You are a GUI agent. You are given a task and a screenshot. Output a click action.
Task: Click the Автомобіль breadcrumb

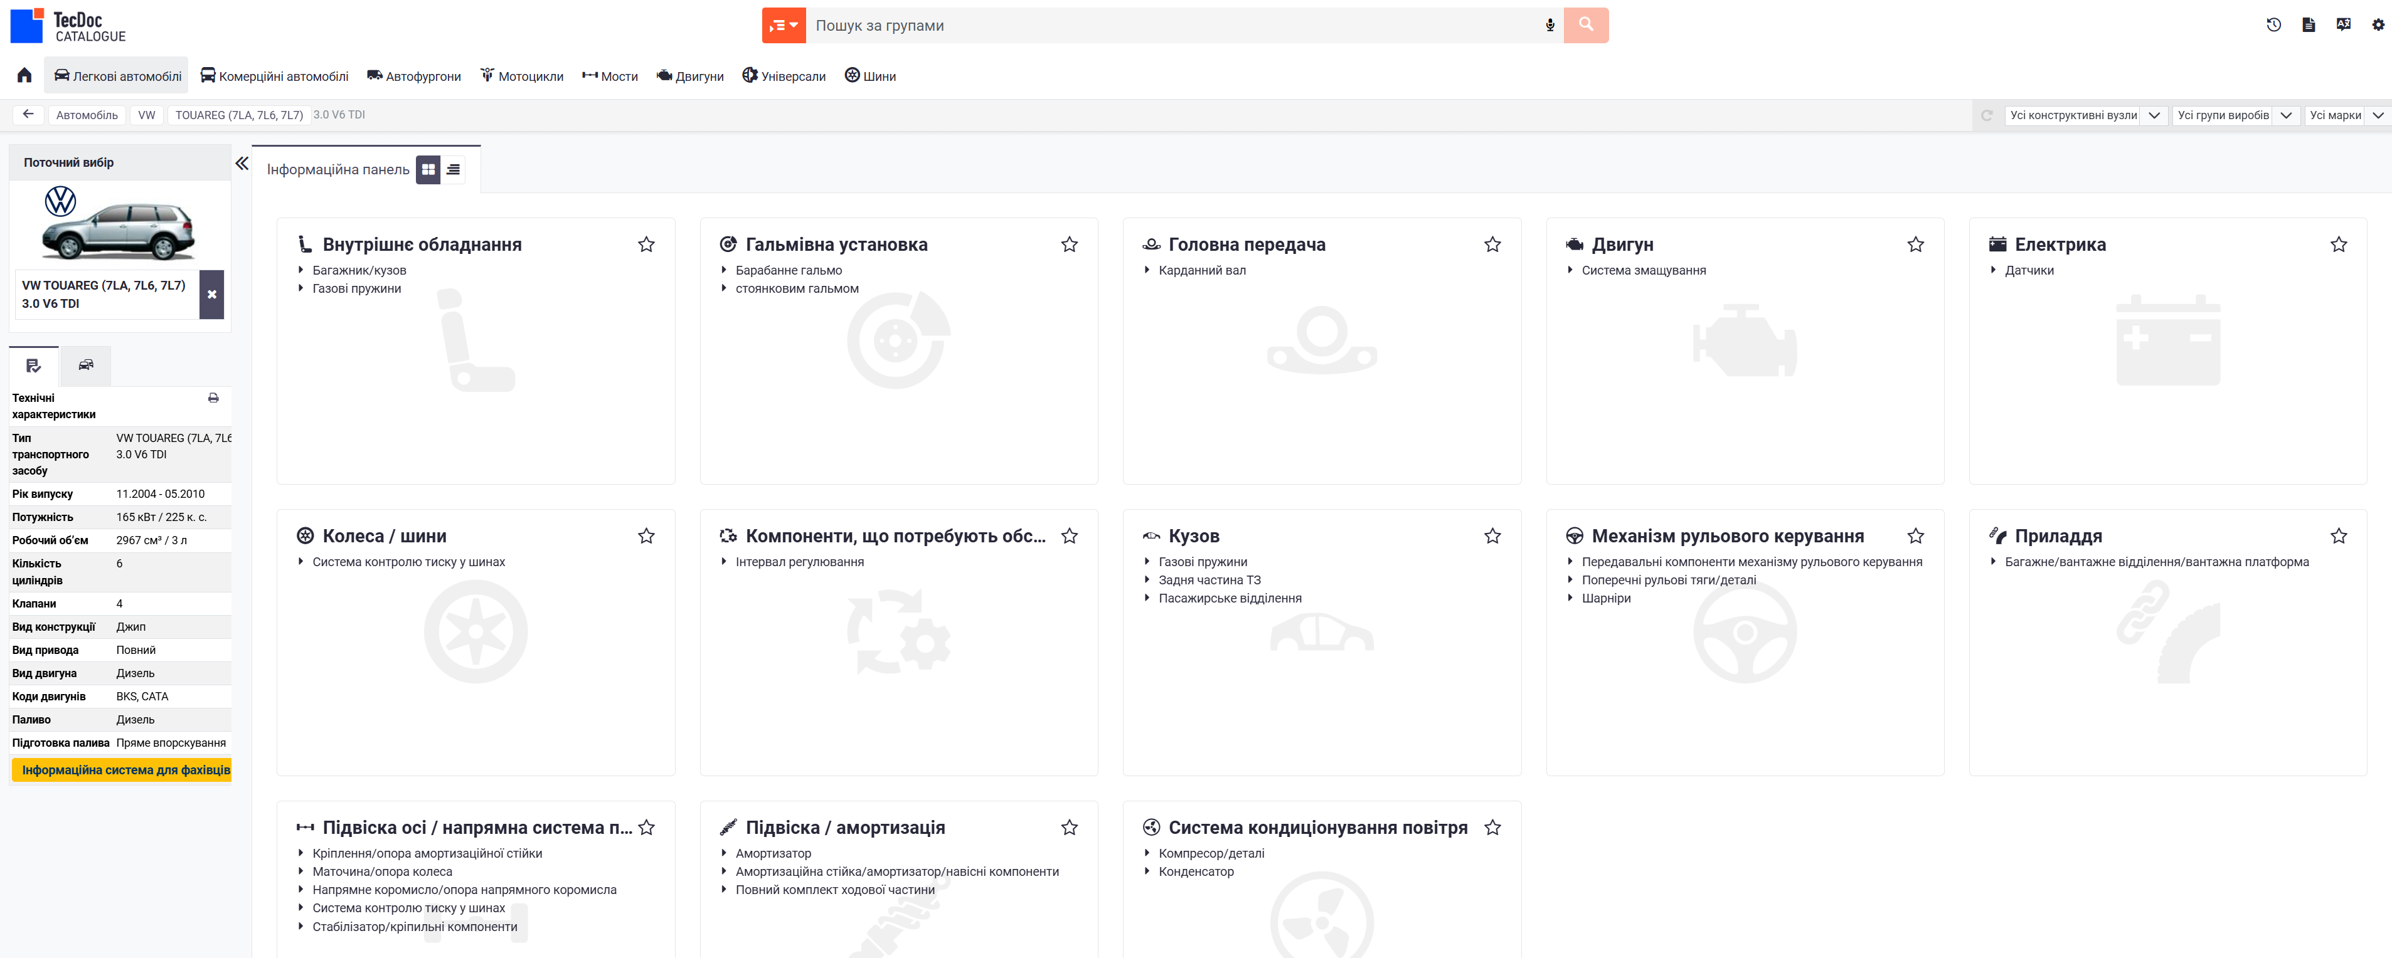pos(87,115)
